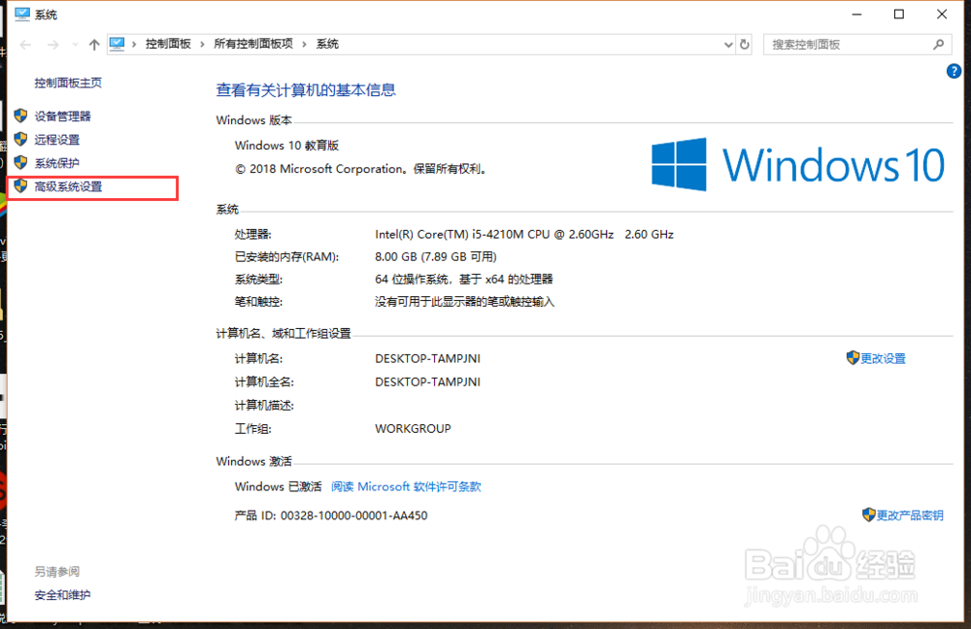
Task: Click product ID 00328-10000-00001-AA450
Action: pyautogui.click(x=353, y=515)
